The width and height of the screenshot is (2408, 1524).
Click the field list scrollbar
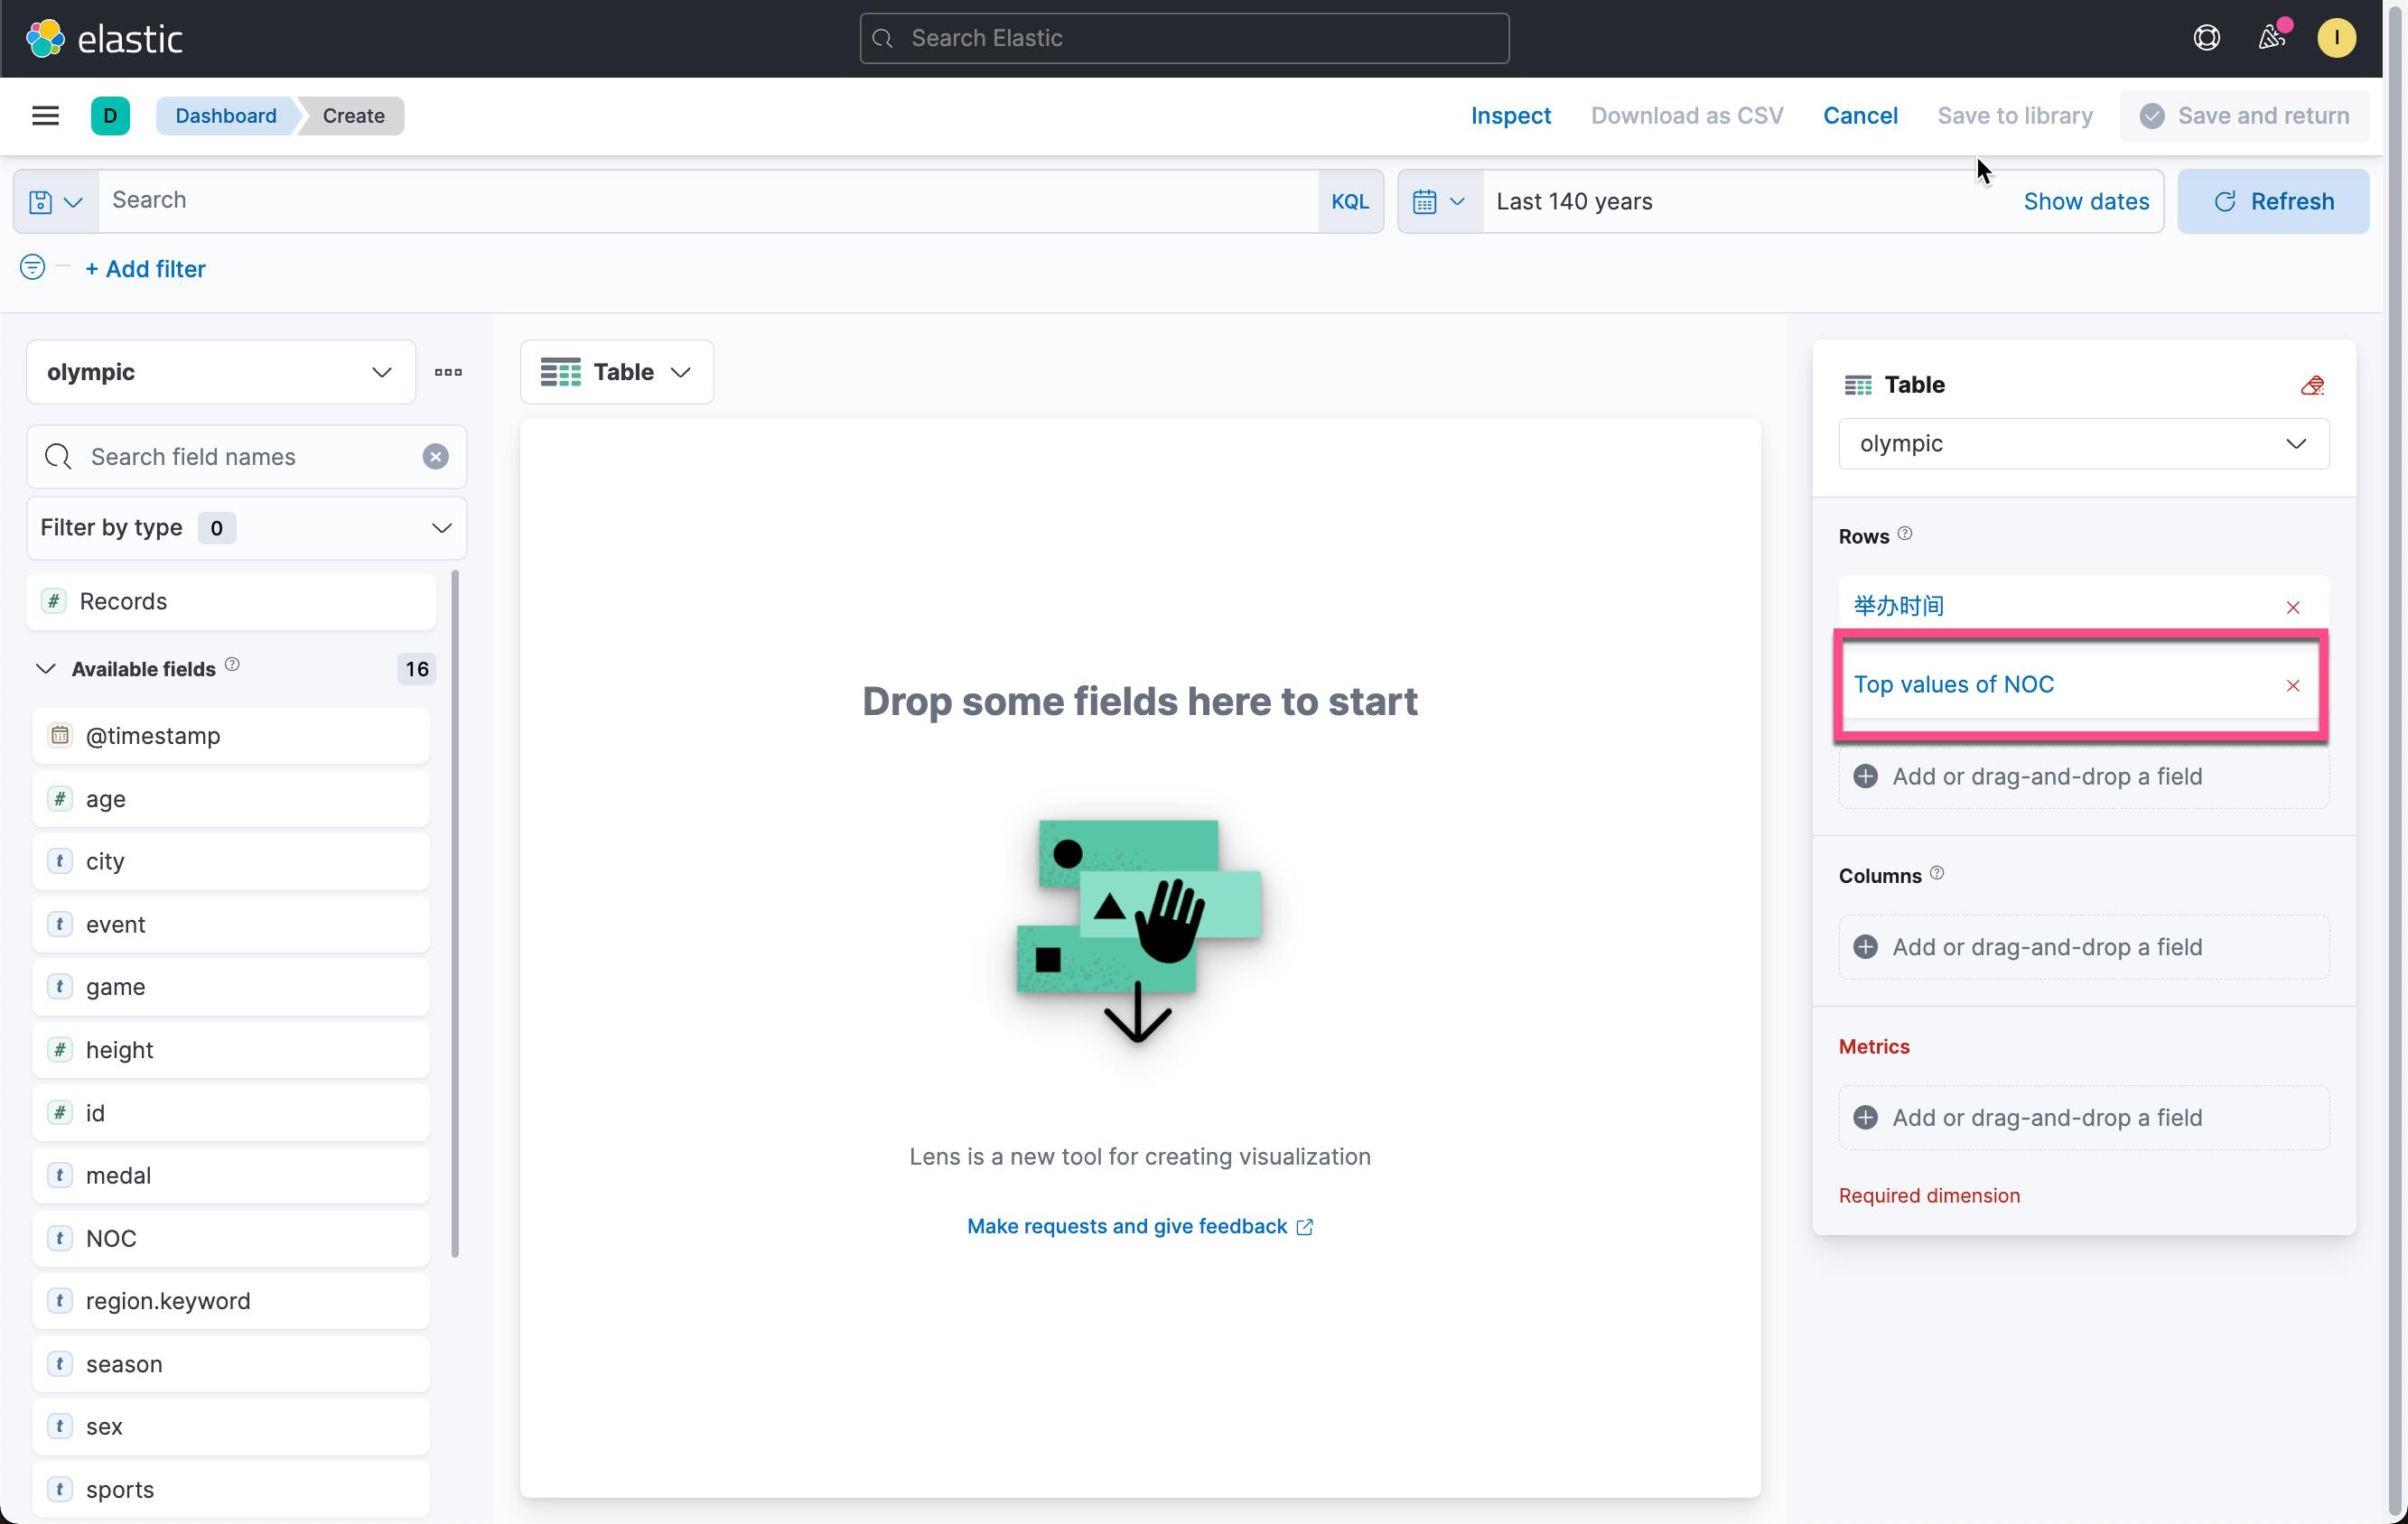456,914
